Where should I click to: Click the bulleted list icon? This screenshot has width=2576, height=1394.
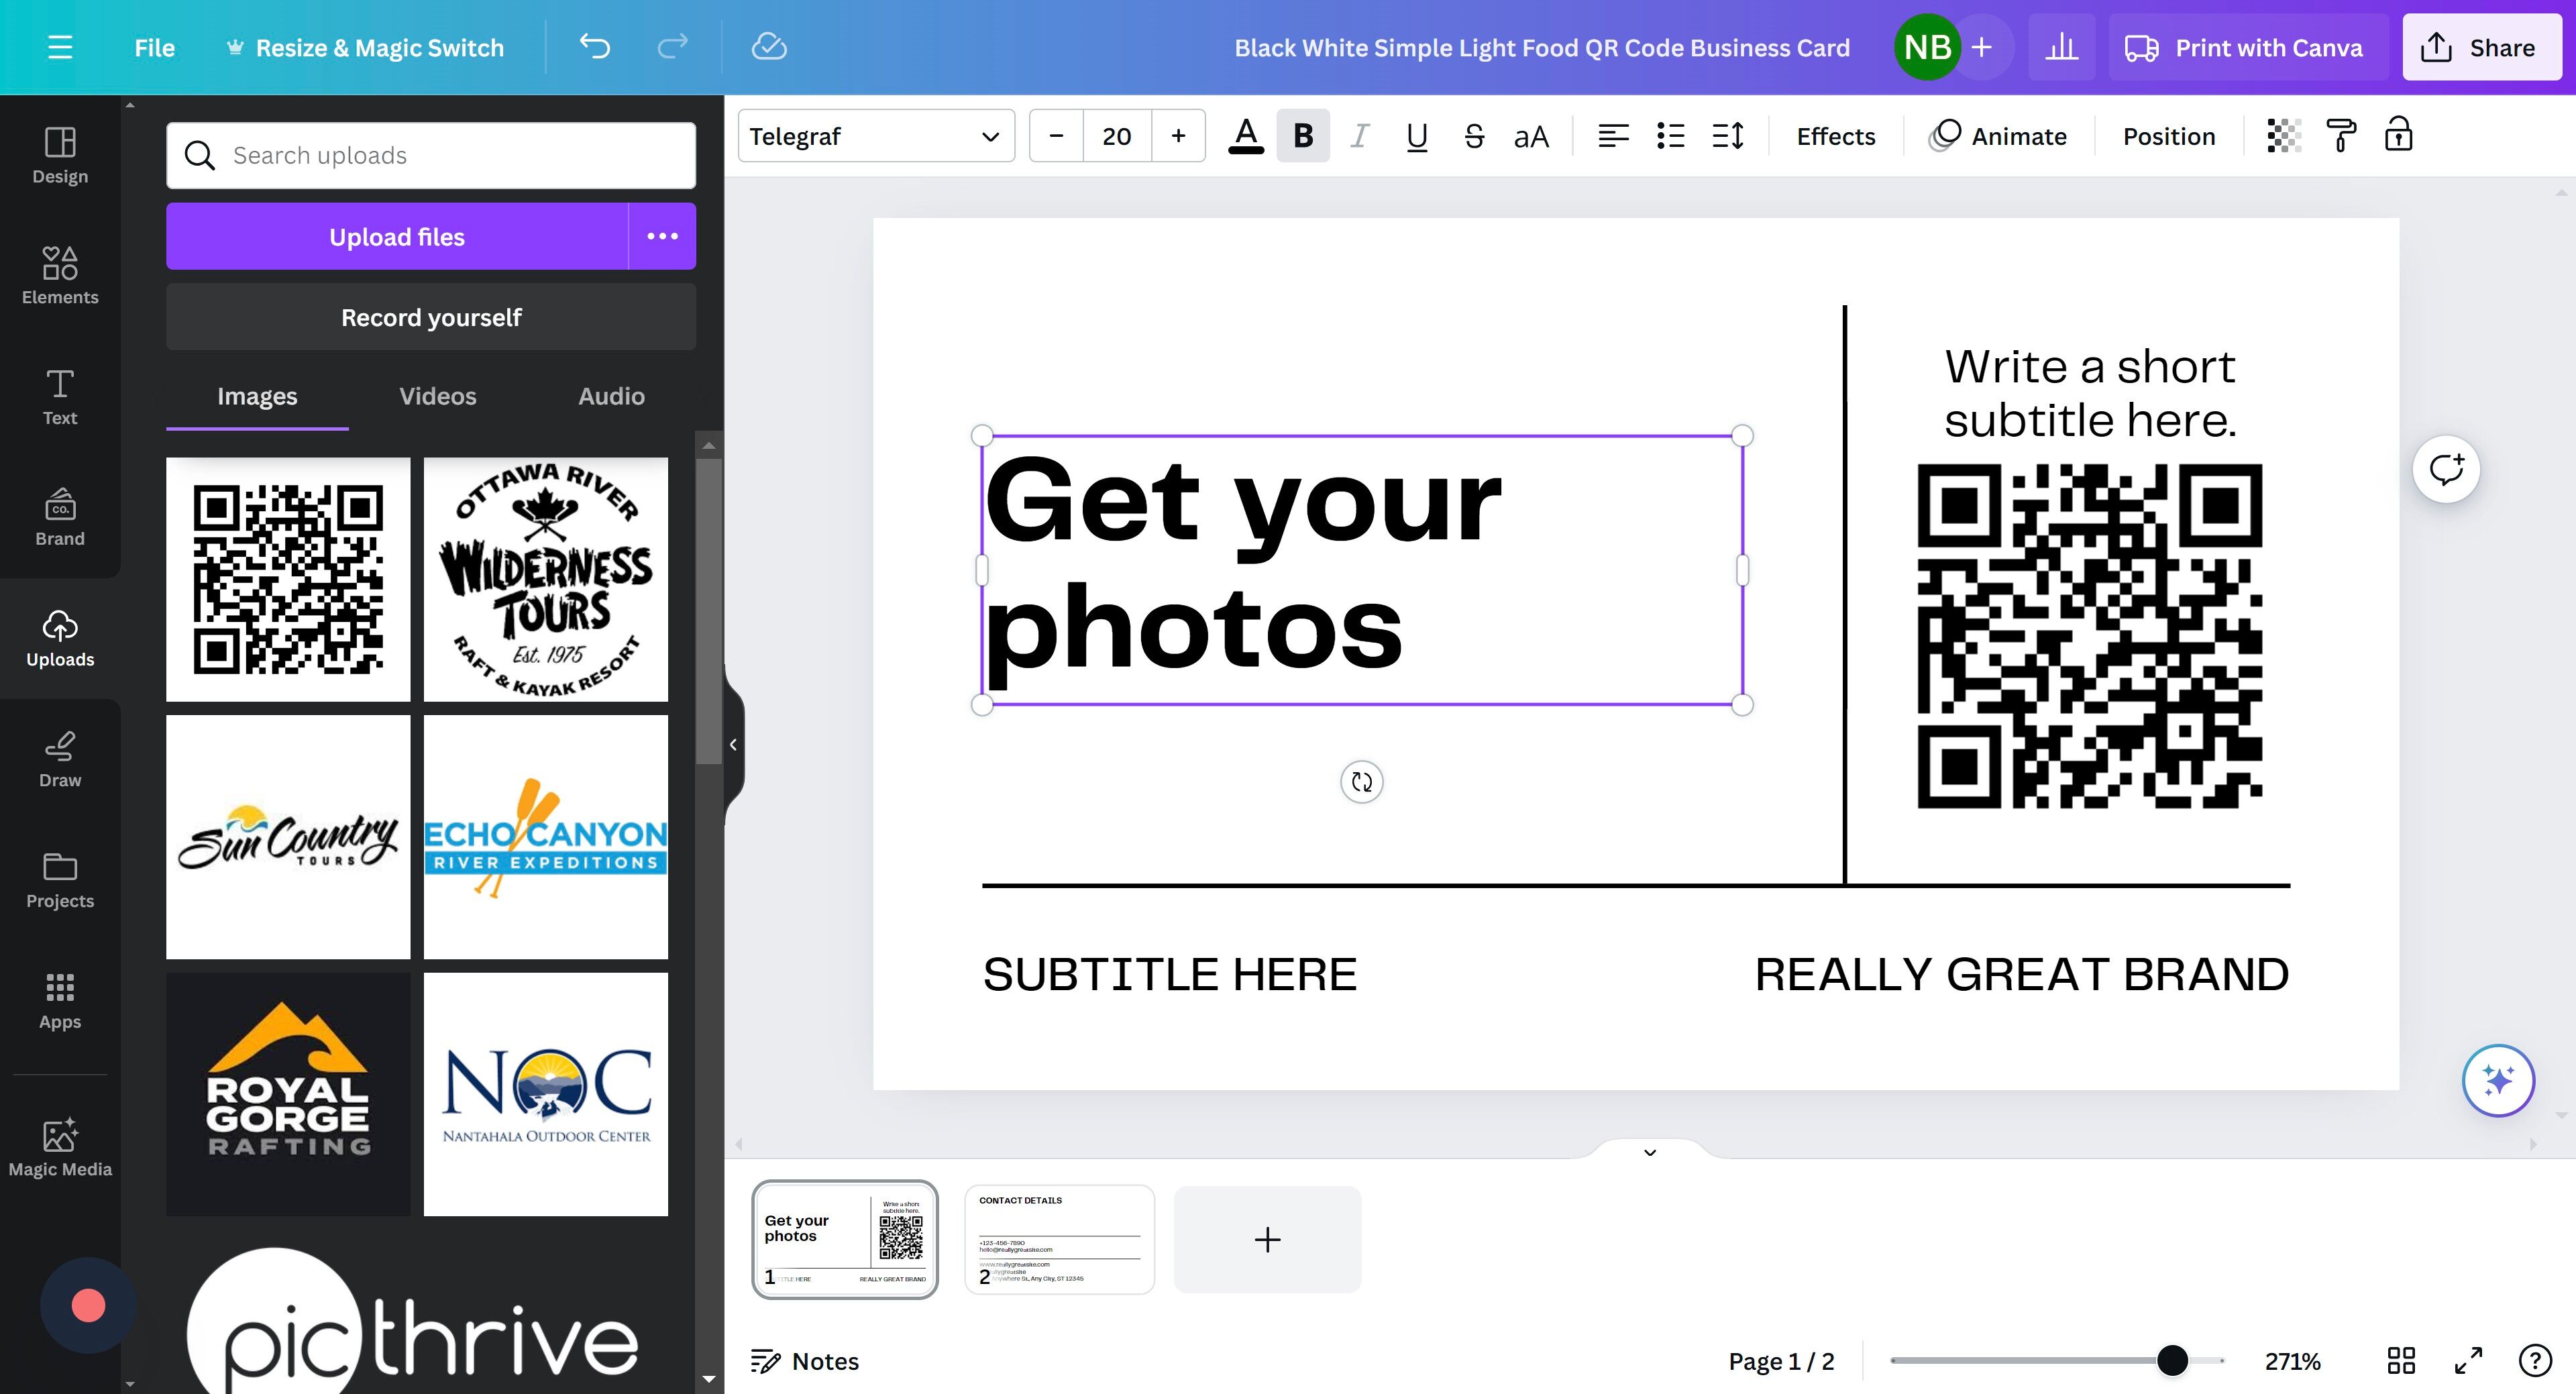point(1670,136)
